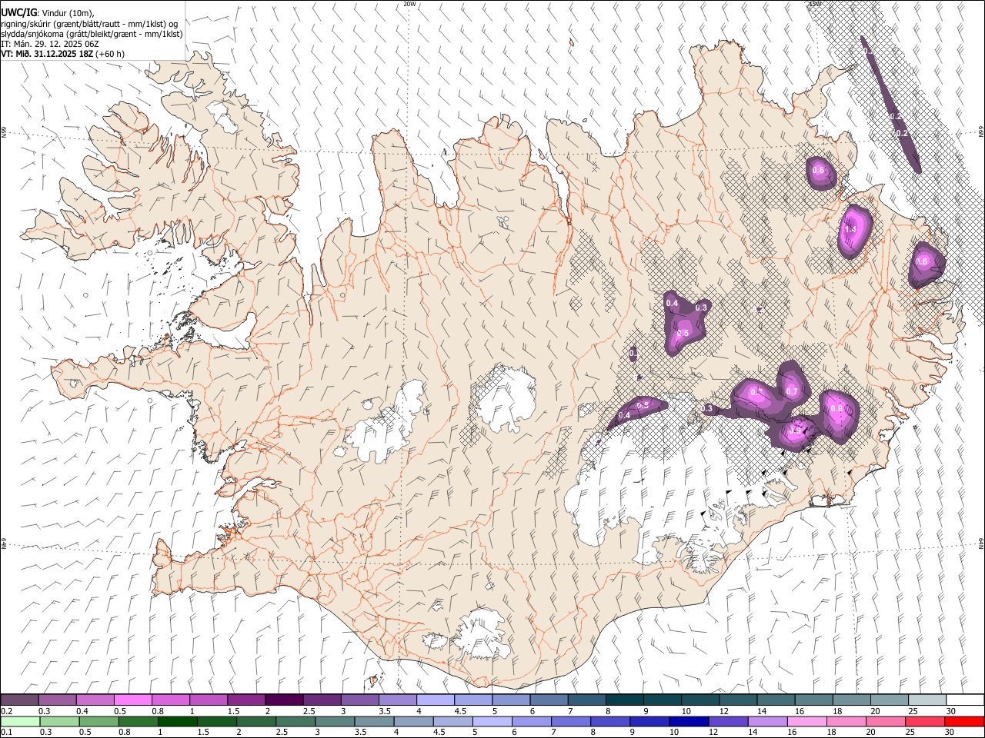Click the '20W' longitude label
Image resolution: width=985 pixels, height=738 pixels.
[x=410, y=4]
